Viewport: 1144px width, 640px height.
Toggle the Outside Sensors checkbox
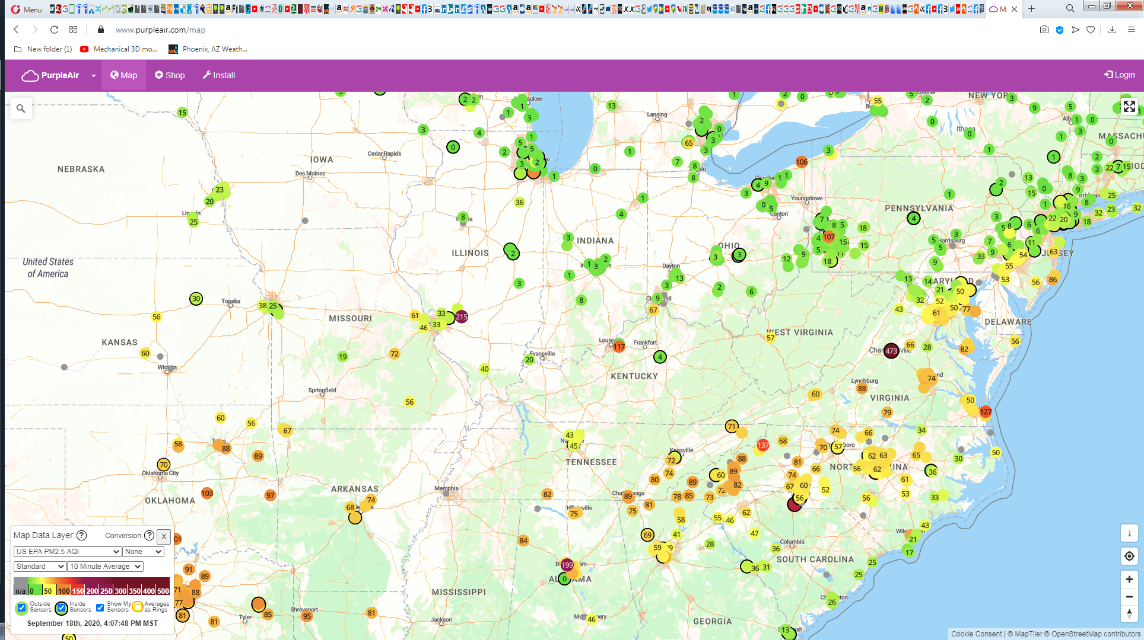(22, 607)
